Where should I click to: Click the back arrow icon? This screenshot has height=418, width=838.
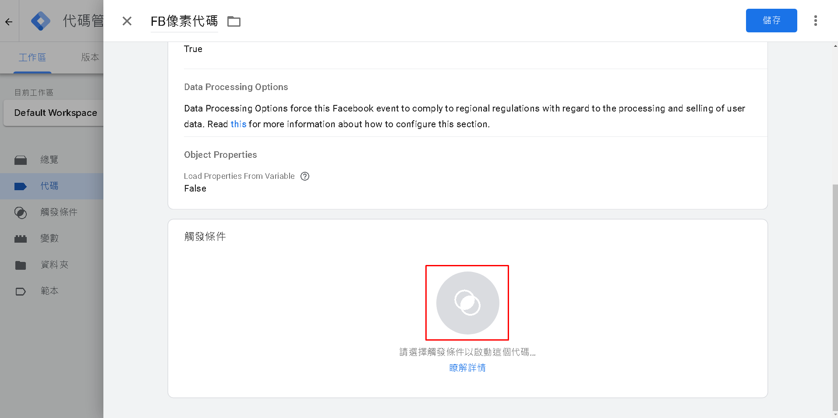[x=9, y=21]
